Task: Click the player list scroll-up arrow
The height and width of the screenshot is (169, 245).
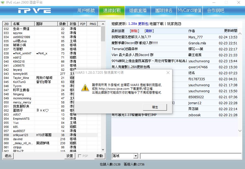Action: click(x=103, y=24)
